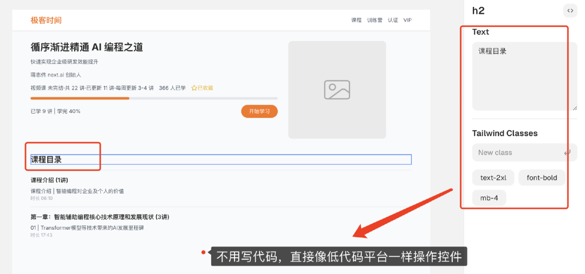Viewport: 585px width, 274px height.
Task: Click the 时长 17:43 duration text
Action: (x=41, y=235)
